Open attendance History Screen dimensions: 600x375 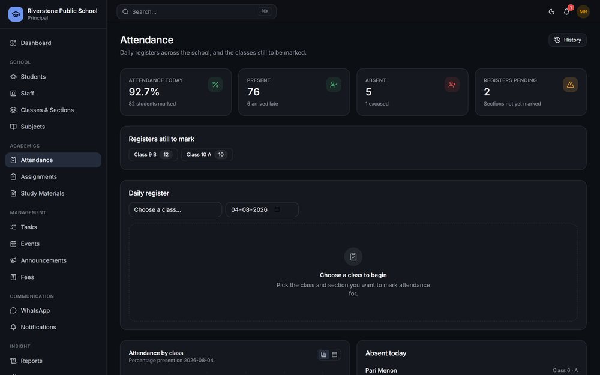[568, 40]
